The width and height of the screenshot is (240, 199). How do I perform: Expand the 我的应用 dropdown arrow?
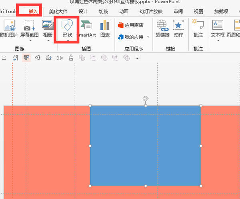[148, 37]
